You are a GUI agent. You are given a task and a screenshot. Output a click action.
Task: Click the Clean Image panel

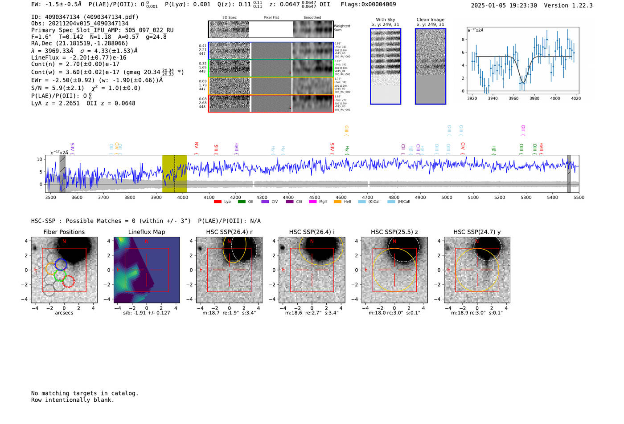431,66
